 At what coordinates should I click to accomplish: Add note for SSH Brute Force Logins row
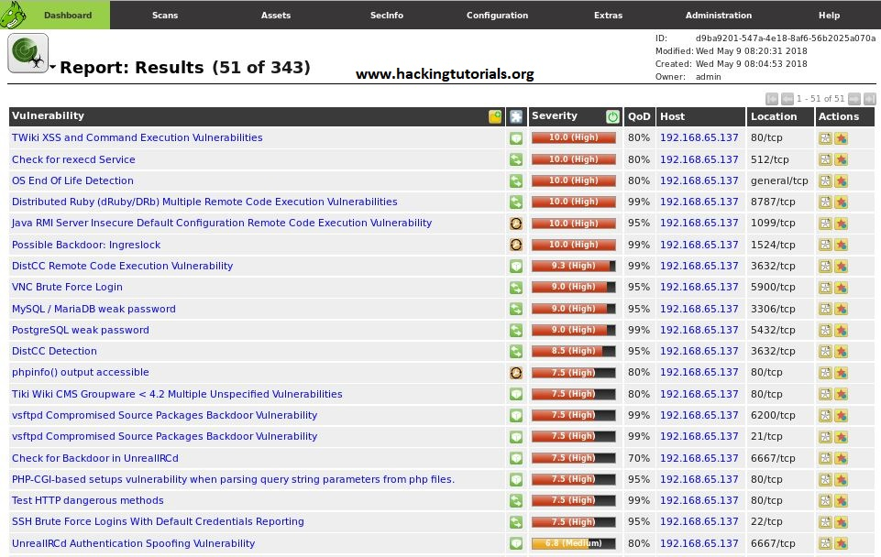pyautogui.click(x=825, y=522)
